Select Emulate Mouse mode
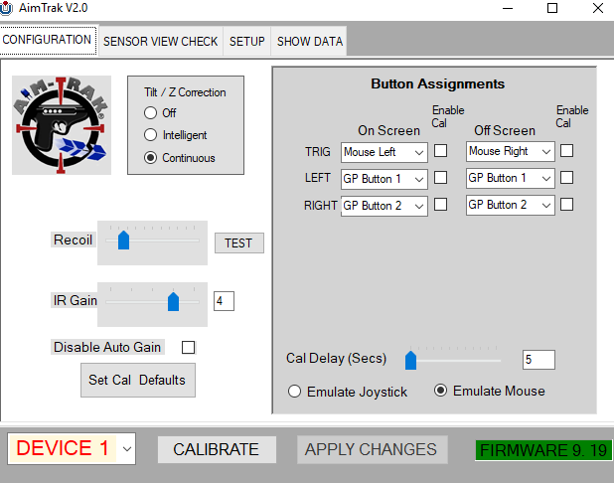 [x=440, y=391]
